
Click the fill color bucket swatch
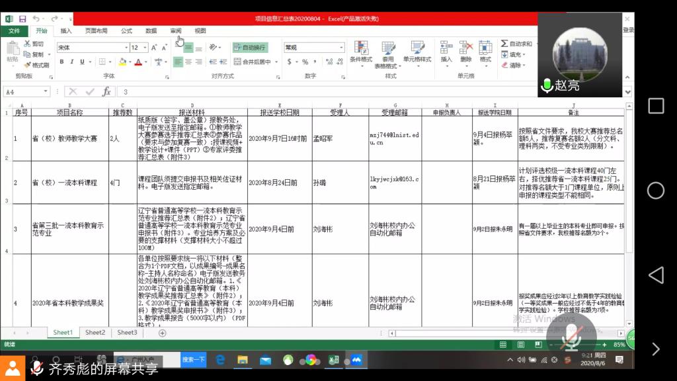pos(122,62)
